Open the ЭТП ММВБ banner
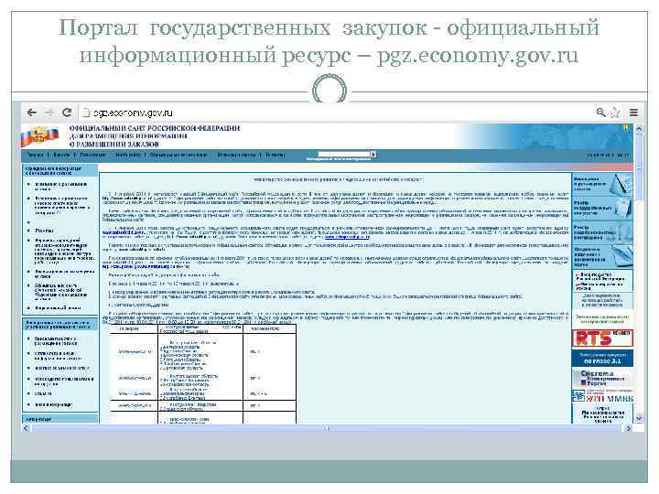 (602, 396)
